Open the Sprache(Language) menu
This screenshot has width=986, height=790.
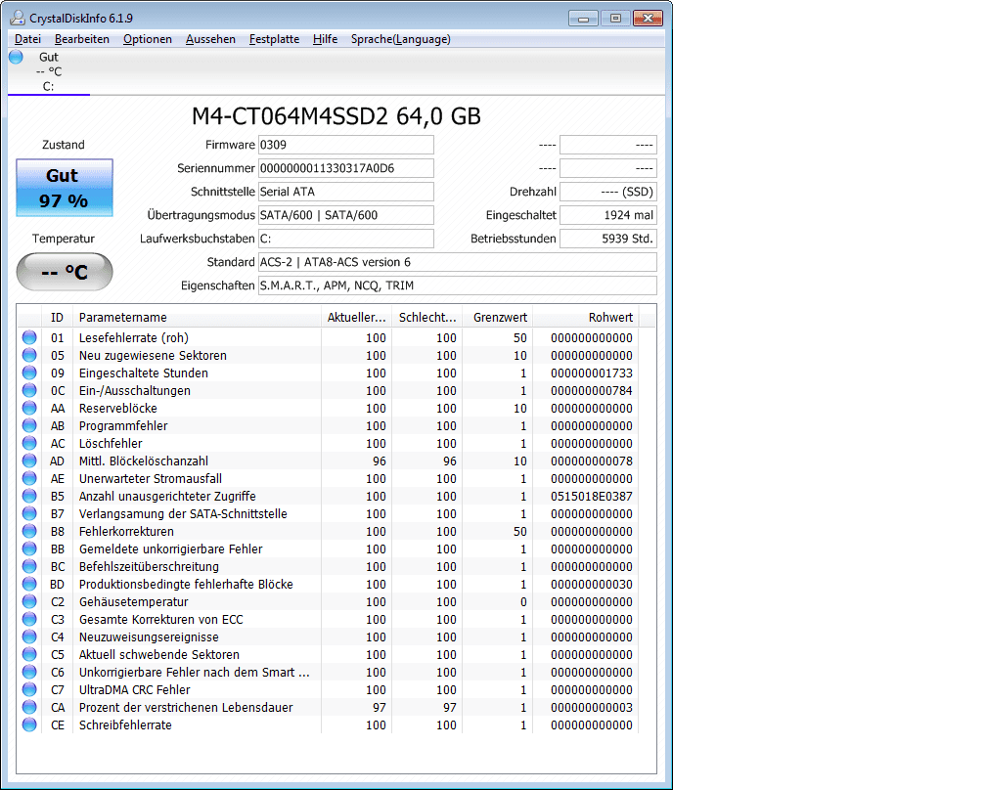point(401,39)
